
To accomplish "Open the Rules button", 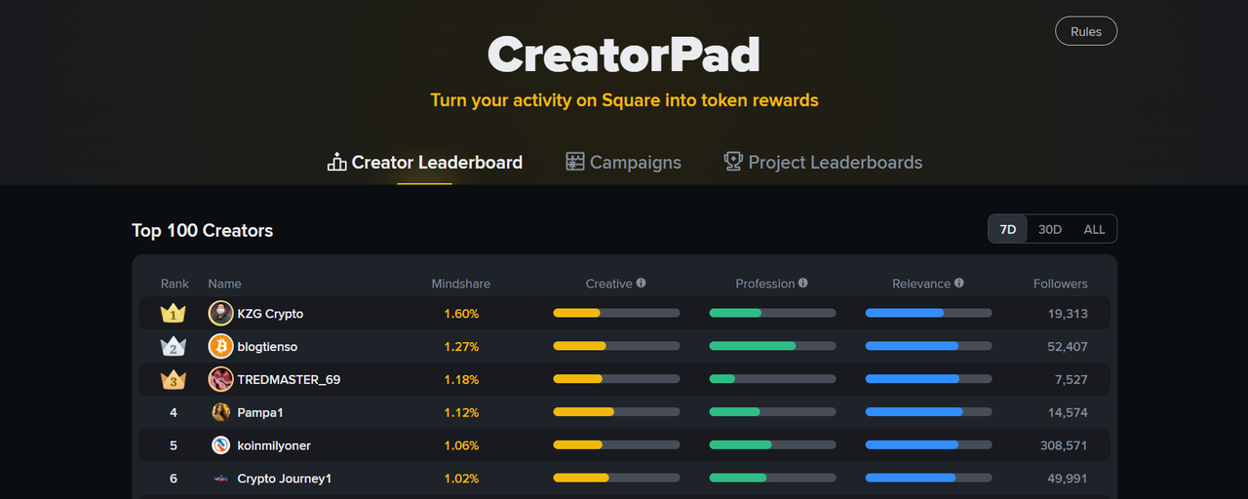I will (1086, 31).
